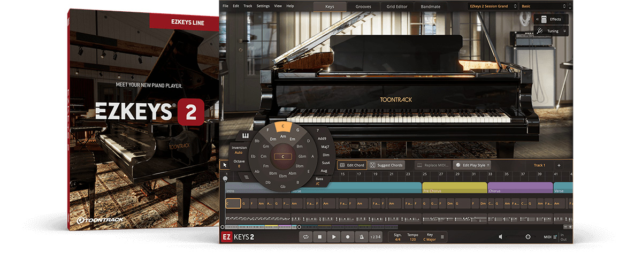This screenshot has width=642, height=261.
Task: Switch to the Bandmate tab
Action: tap(431, 6)
